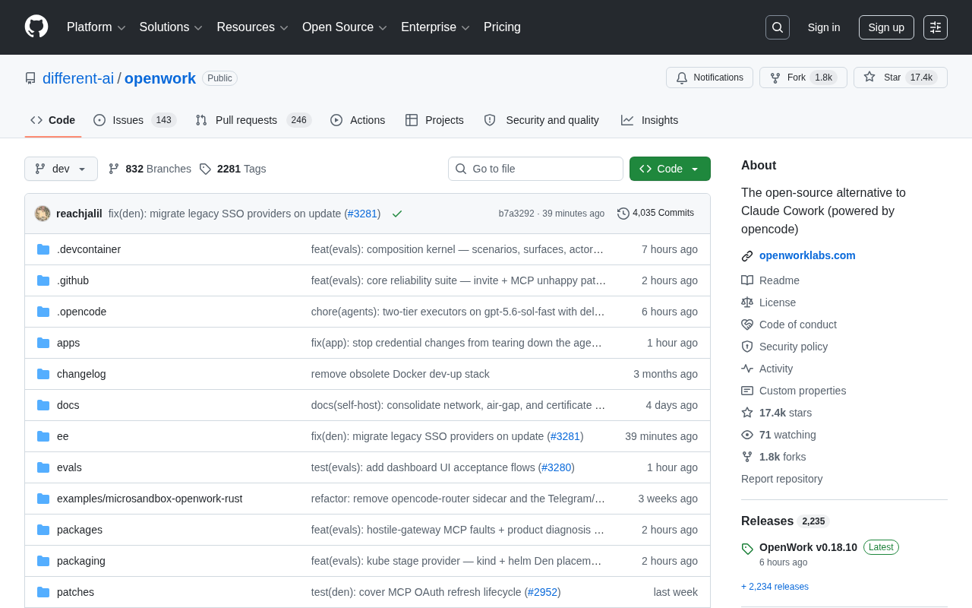The width and height of the screenshot is (972, 608).
Task: Click the star icon in Star button
Action: (869, 77)
